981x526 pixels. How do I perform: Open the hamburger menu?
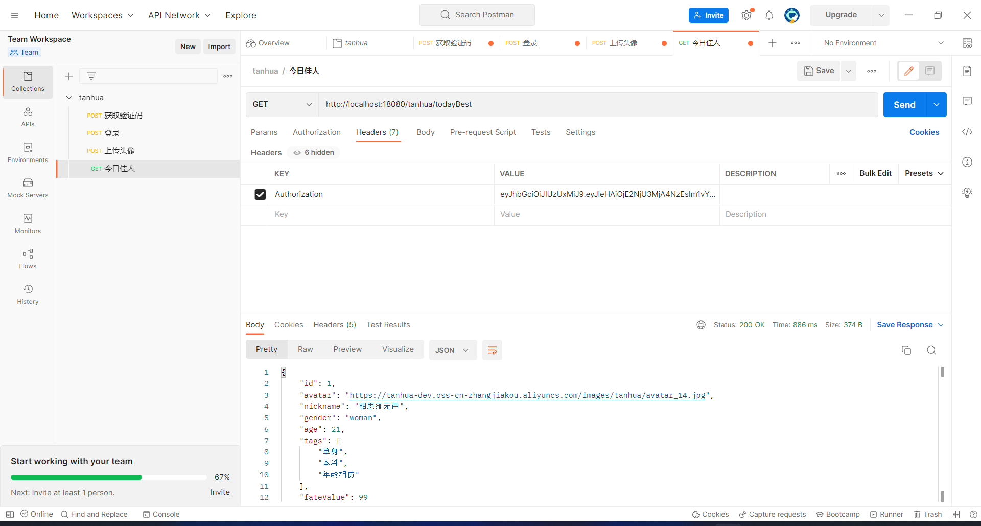(x=14, y=15)
